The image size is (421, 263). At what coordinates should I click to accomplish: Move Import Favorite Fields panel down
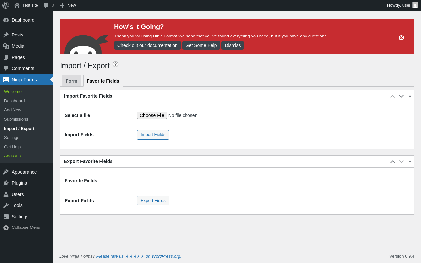401,96
